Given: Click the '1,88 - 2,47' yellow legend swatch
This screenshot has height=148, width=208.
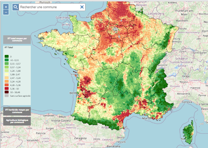Looking at the screenshot, I should coord(7,74).
